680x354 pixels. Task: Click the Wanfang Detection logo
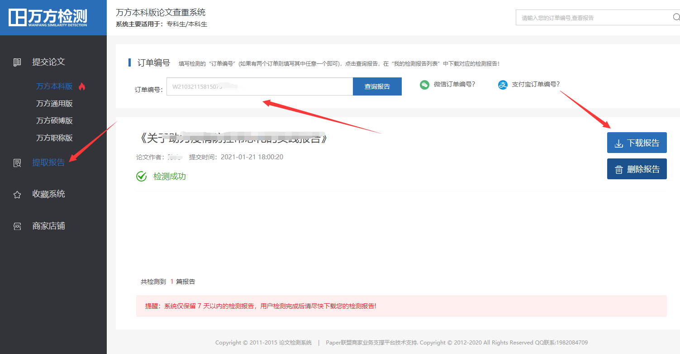pos(48,17)
